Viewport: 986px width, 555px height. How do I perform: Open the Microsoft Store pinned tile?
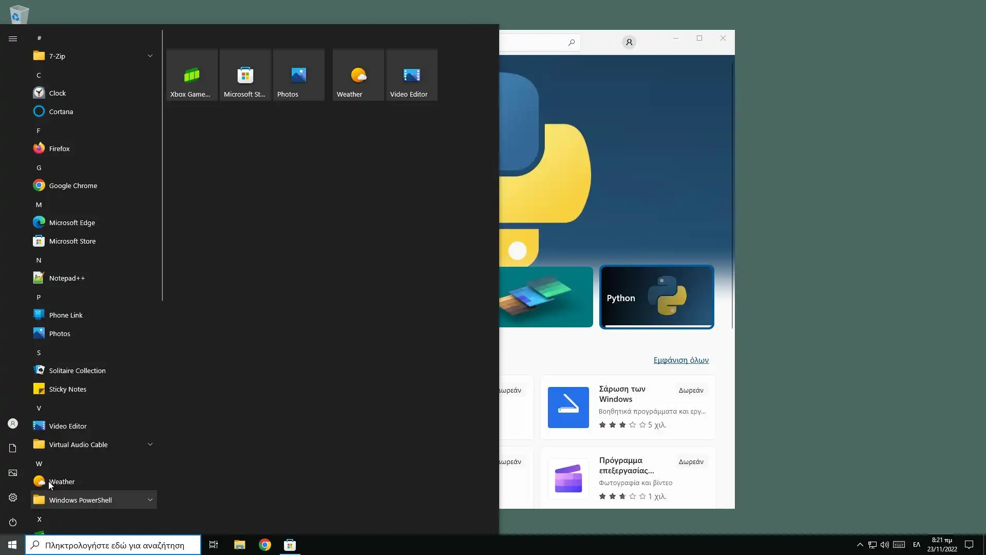tap(245, 76)
